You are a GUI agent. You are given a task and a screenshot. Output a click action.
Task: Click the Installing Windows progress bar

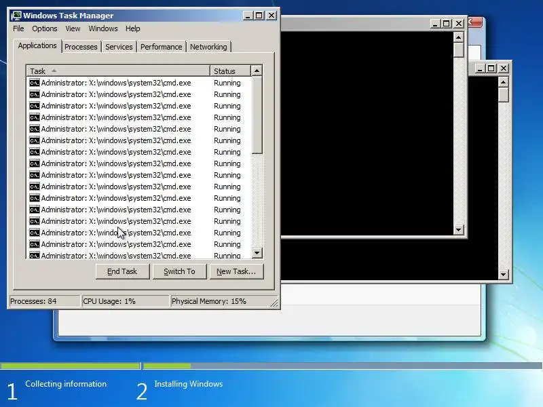(x=343, y=366)
